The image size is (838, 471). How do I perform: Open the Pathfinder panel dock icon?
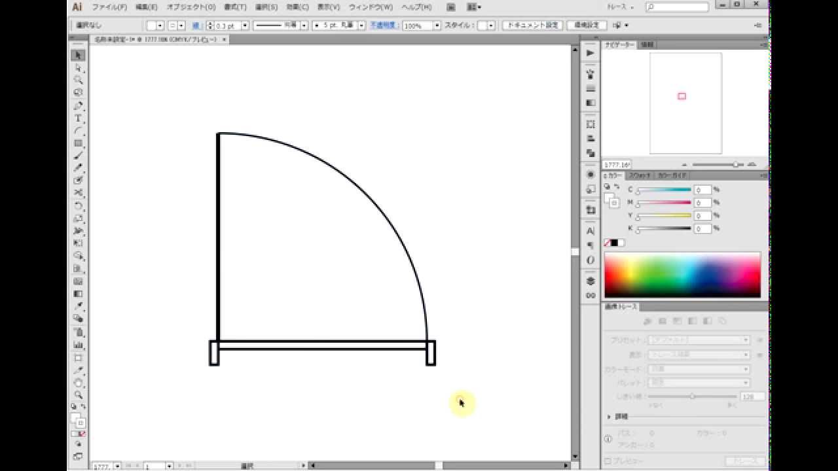(x=591, y=153)
